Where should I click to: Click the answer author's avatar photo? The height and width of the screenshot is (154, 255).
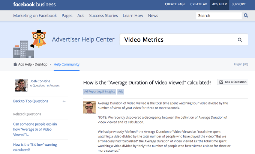89,107
